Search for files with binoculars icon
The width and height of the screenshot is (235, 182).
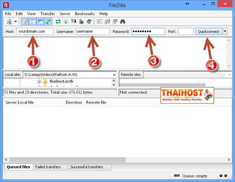coord(123,21)
